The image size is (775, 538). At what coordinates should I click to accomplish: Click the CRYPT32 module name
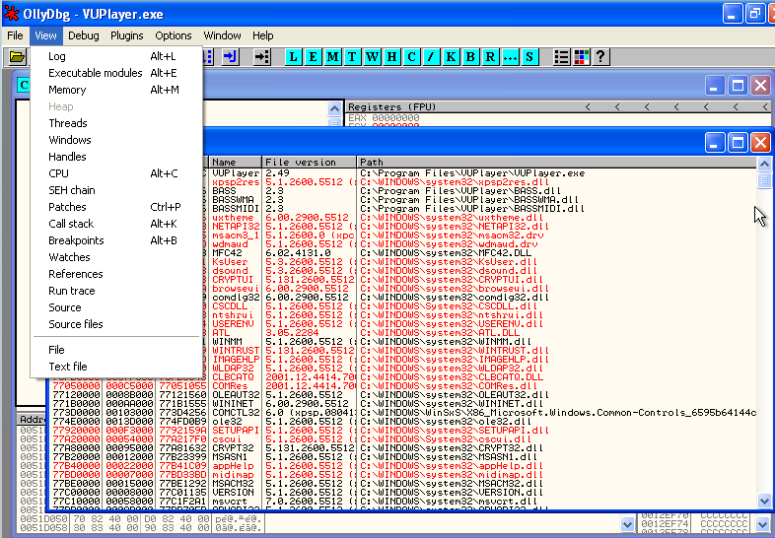pos(233,449)
